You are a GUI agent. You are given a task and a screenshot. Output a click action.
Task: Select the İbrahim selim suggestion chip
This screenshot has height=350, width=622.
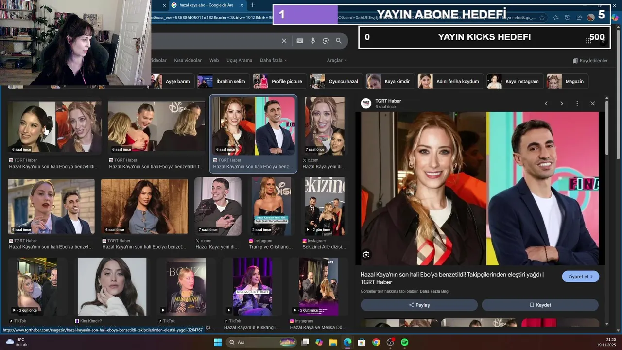(224, 81)
